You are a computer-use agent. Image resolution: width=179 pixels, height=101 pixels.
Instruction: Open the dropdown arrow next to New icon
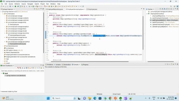tap(3, 6)
